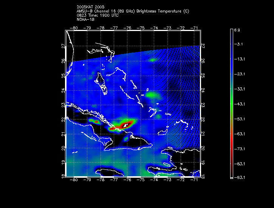Screen dimensions: 274x208
Task: Click the 6.9 value atop the color scale
Action: coord(240,29)
